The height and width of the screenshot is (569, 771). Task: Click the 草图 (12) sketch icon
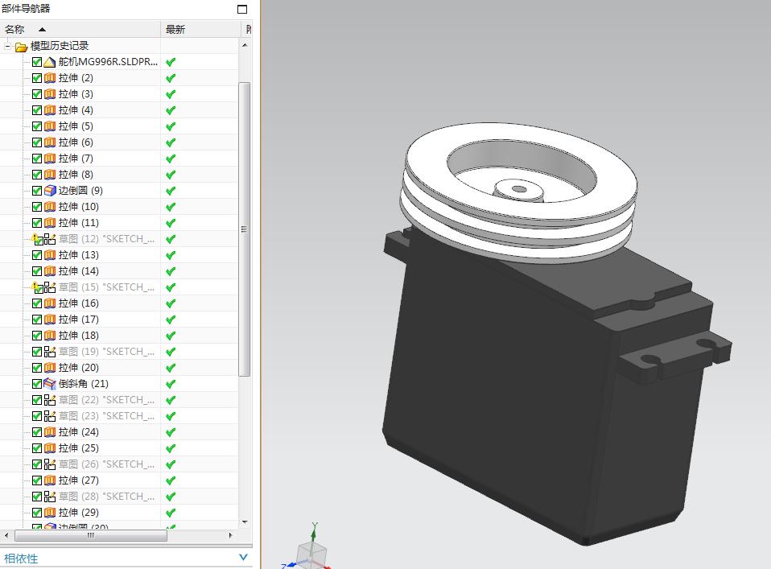click(50, 239)
